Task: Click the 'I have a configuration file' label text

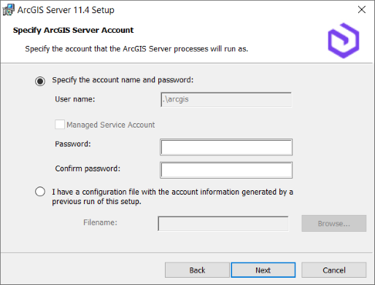Action: 172,197
